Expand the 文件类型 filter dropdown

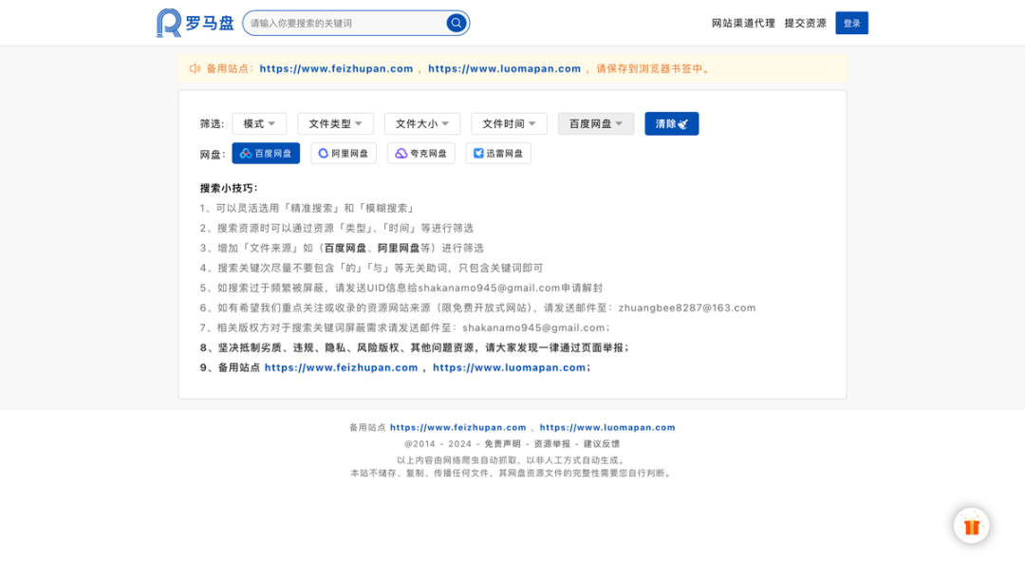335,123
